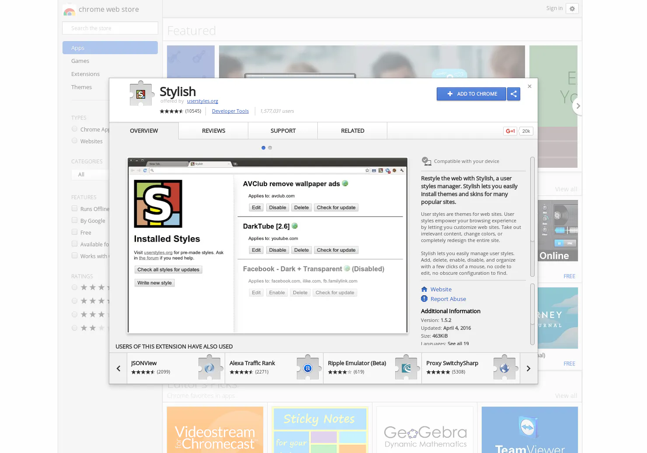Select the second screenshot carousel dot
647x453 pixels.
tap(270, 148)
